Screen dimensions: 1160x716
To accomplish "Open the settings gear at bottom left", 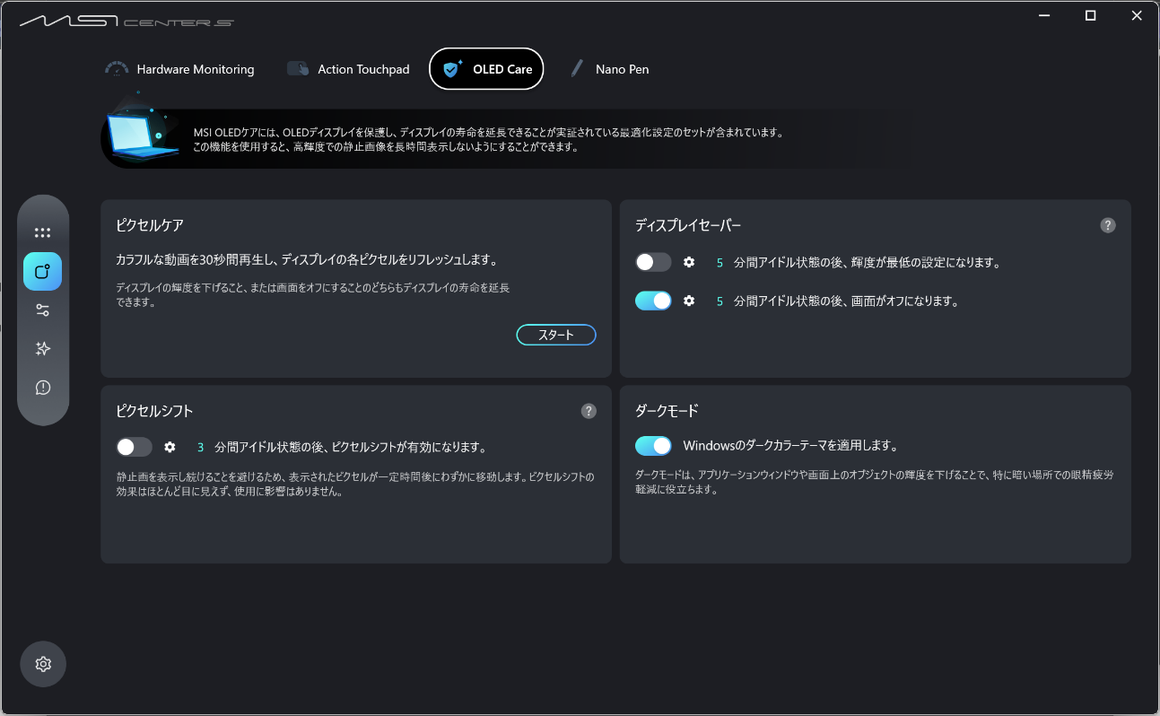I will pyautogui.click(x=43, y=664).
